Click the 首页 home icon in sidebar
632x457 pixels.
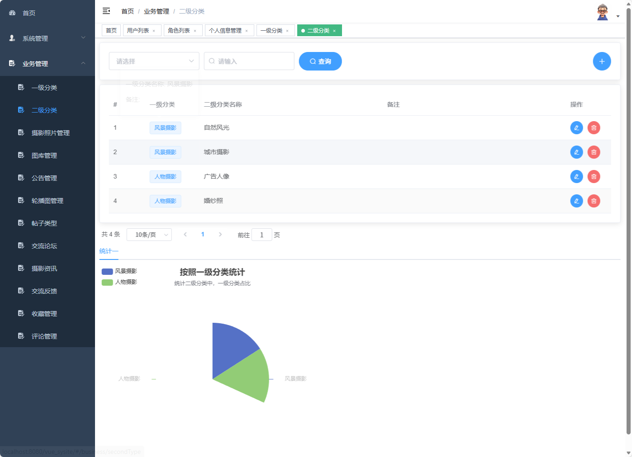click(x=11, y=13)
